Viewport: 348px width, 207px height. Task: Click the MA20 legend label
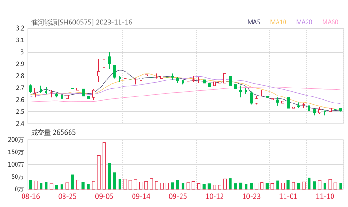[304, 22]
